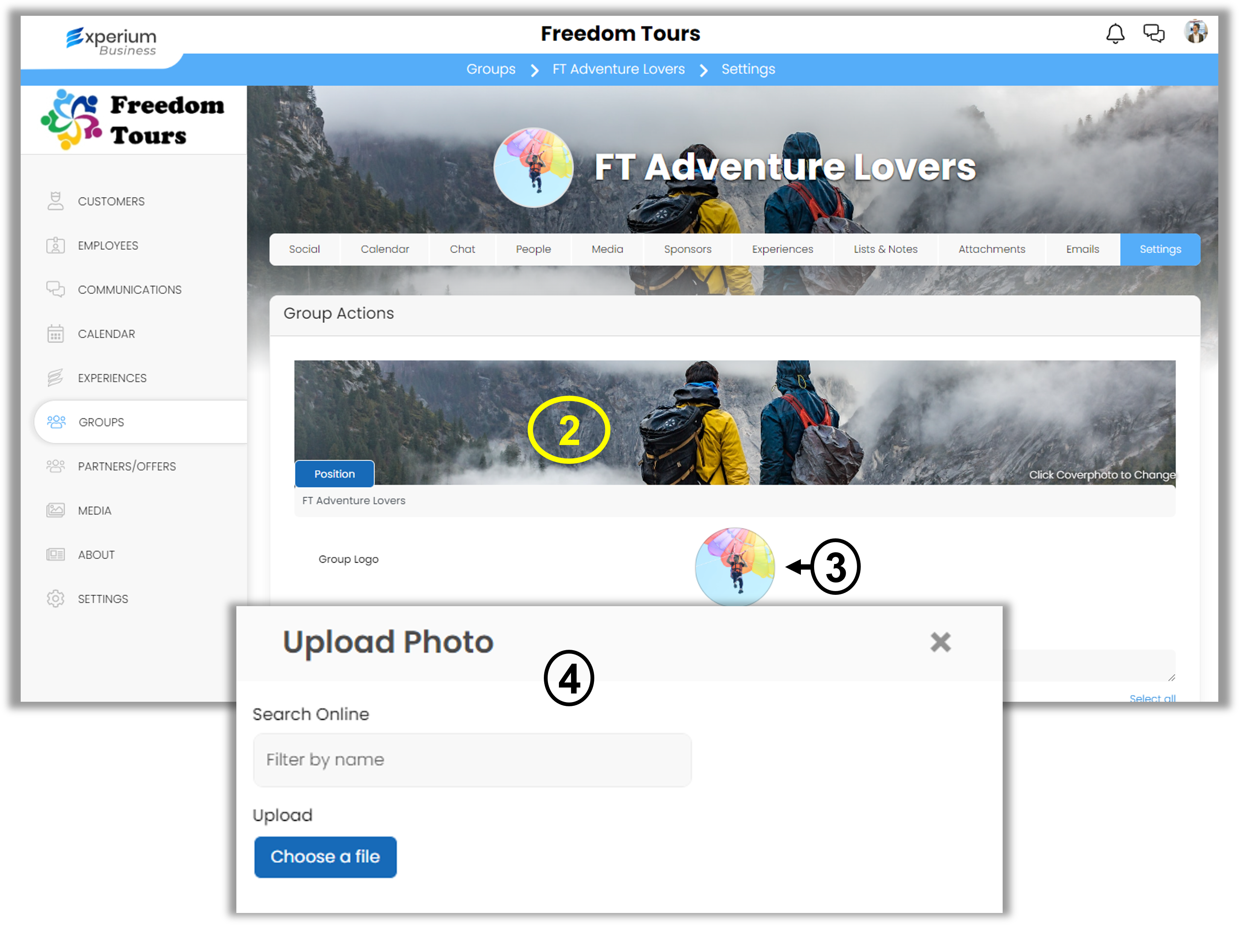Screen dimensions: 1239x925
Task: Click the Select all link
Action: click(x=1152, y=698)
